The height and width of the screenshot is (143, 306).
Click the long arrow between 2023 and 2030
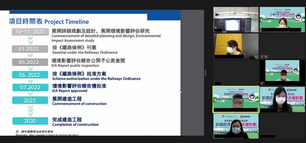[30, 110]
